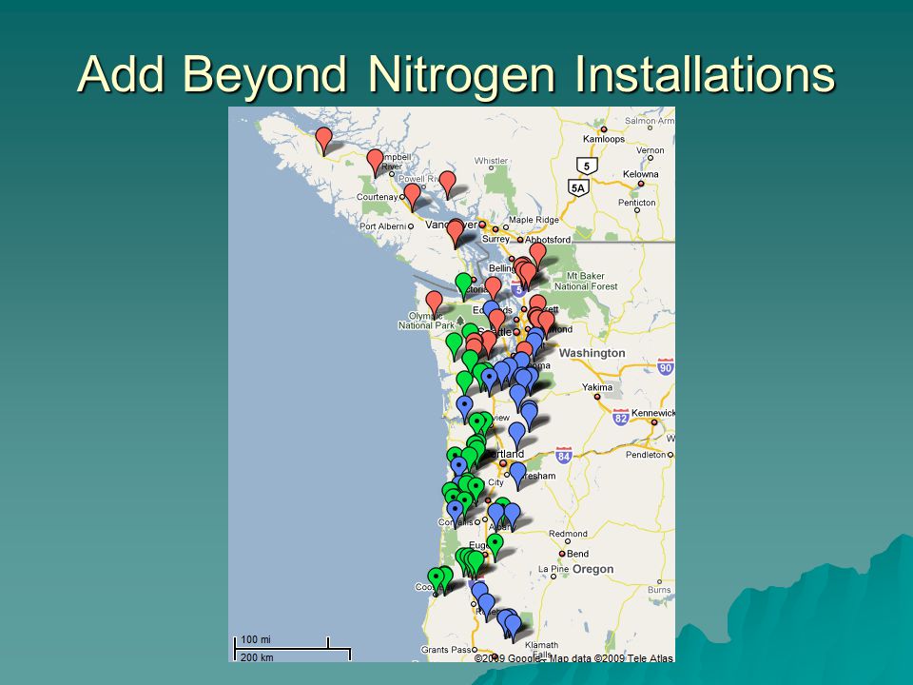Click the Oregon state label

[x=592, y=569]
